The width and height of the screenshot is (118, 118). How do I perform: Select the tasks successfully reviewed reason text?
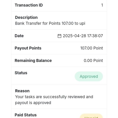54,100
